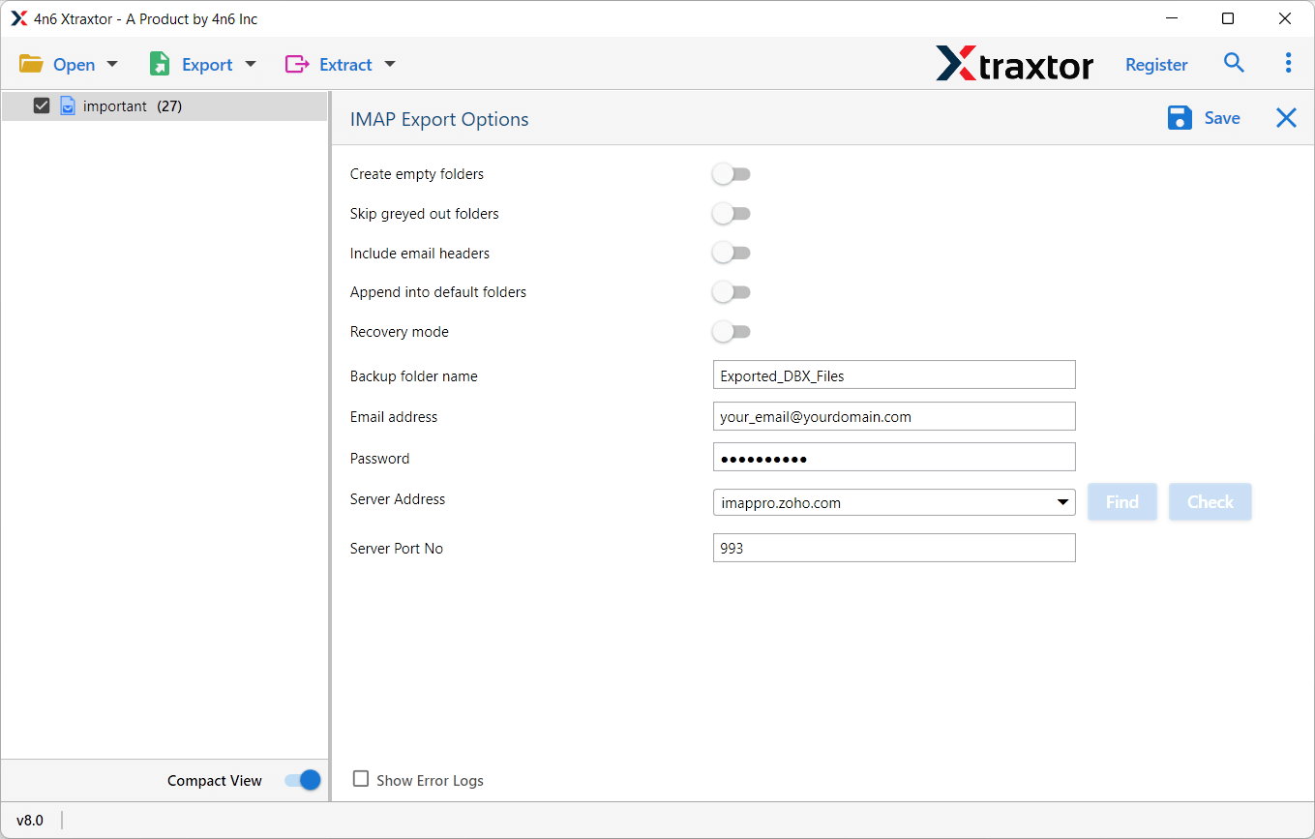Image resolution: width=1315 pixels, height=839 pixels.
Task: Maximize the Xtraxtor window
Action: click(x=1228, y=18)
